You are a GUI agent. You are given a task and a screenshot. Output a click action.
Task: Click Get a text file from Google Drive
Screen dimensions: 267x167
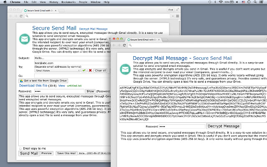[43, 81]
